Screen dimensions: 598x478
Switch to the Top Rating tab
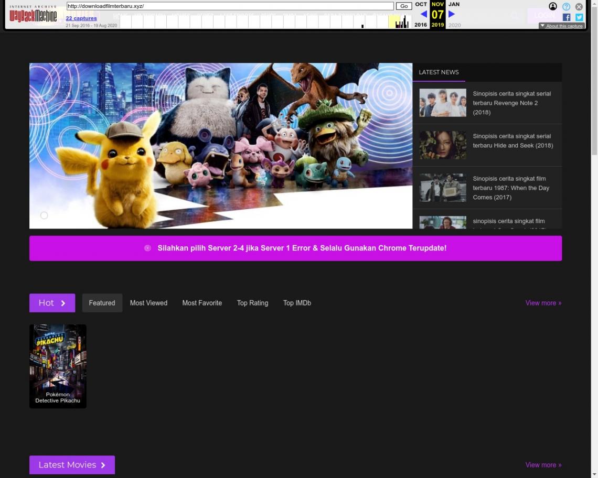(252, 303)
